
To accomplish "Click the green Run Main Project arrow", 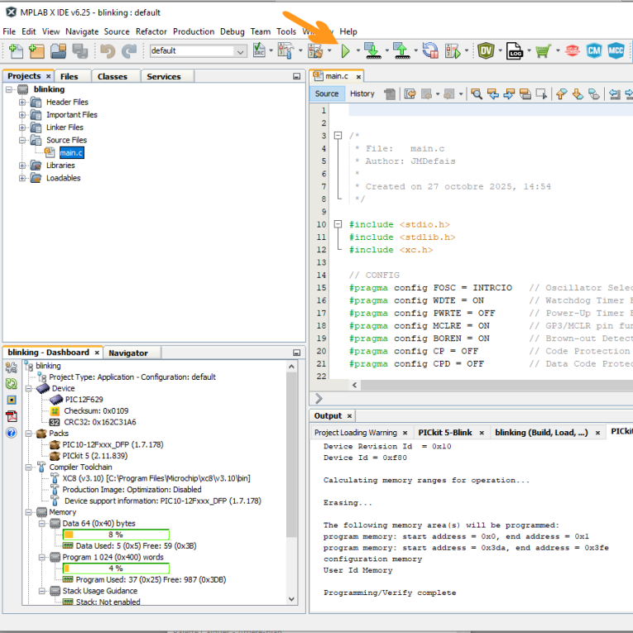I will [x=346, y=51].
